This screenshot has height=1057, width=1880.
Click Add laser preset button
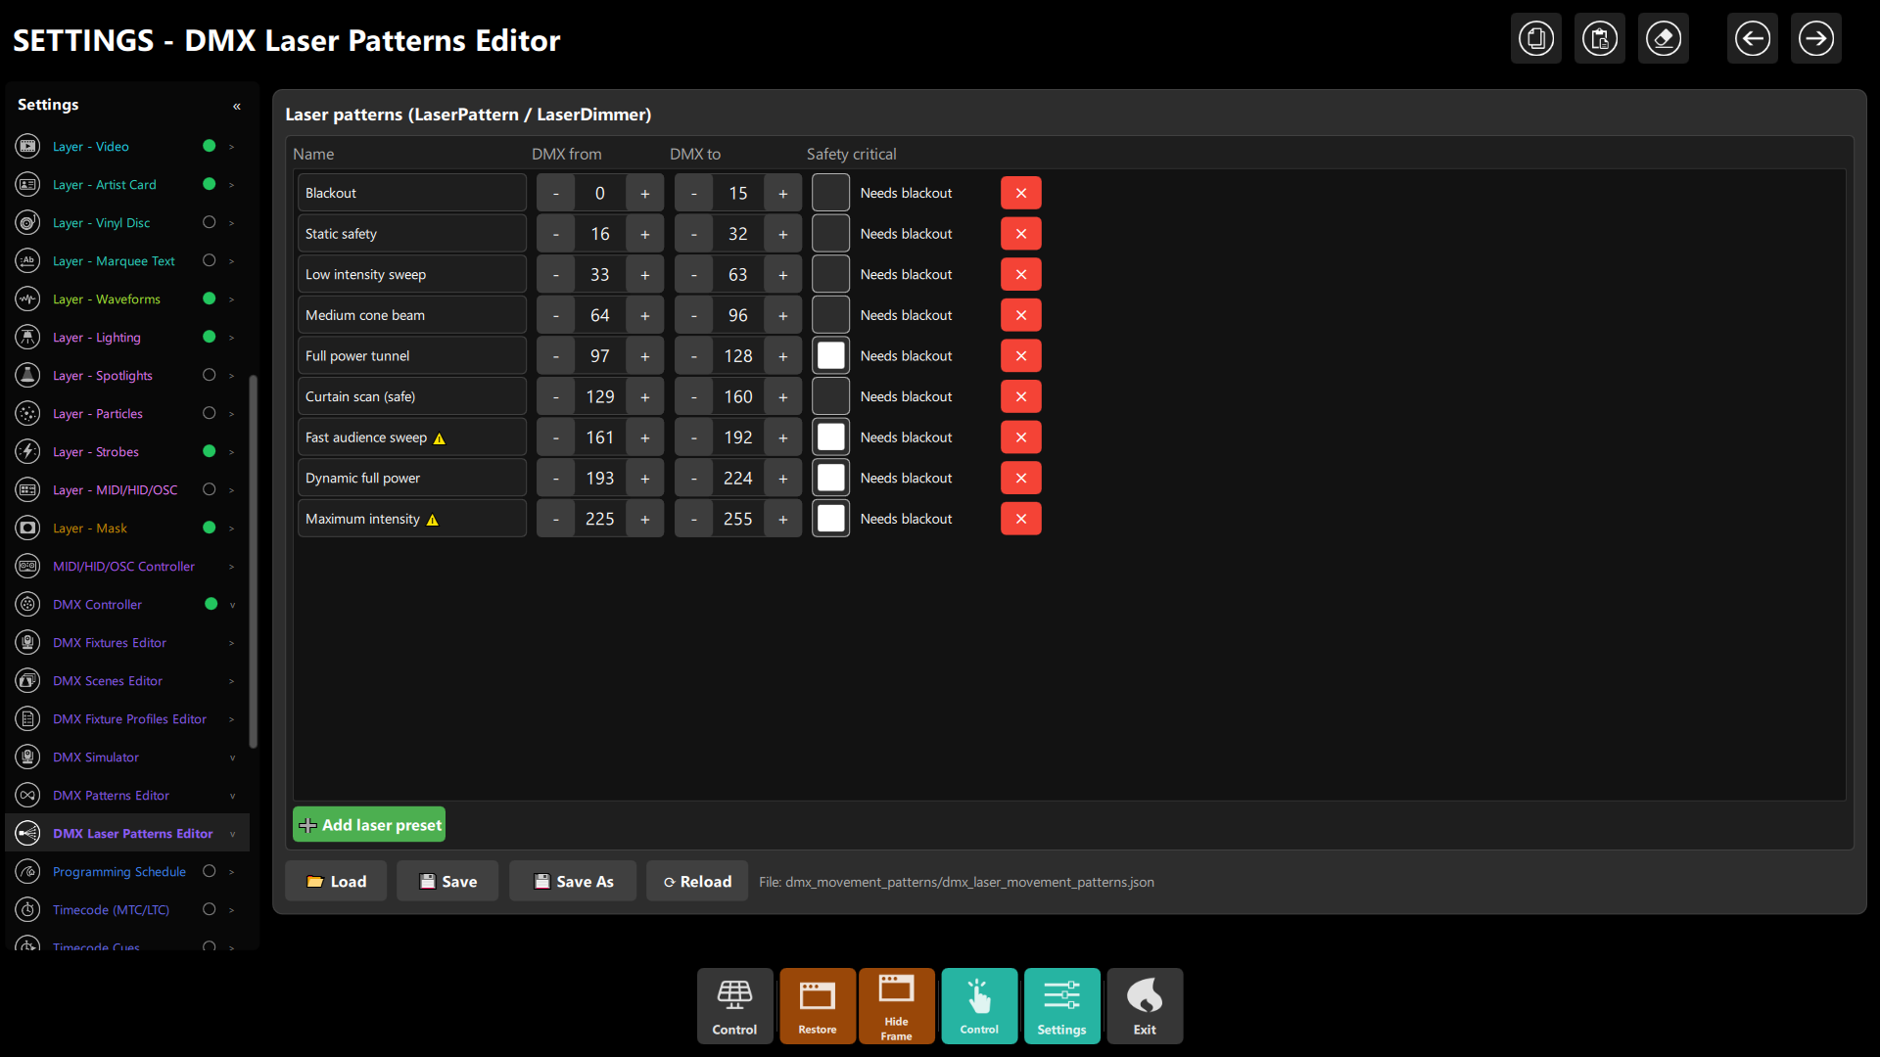point(369,825)
